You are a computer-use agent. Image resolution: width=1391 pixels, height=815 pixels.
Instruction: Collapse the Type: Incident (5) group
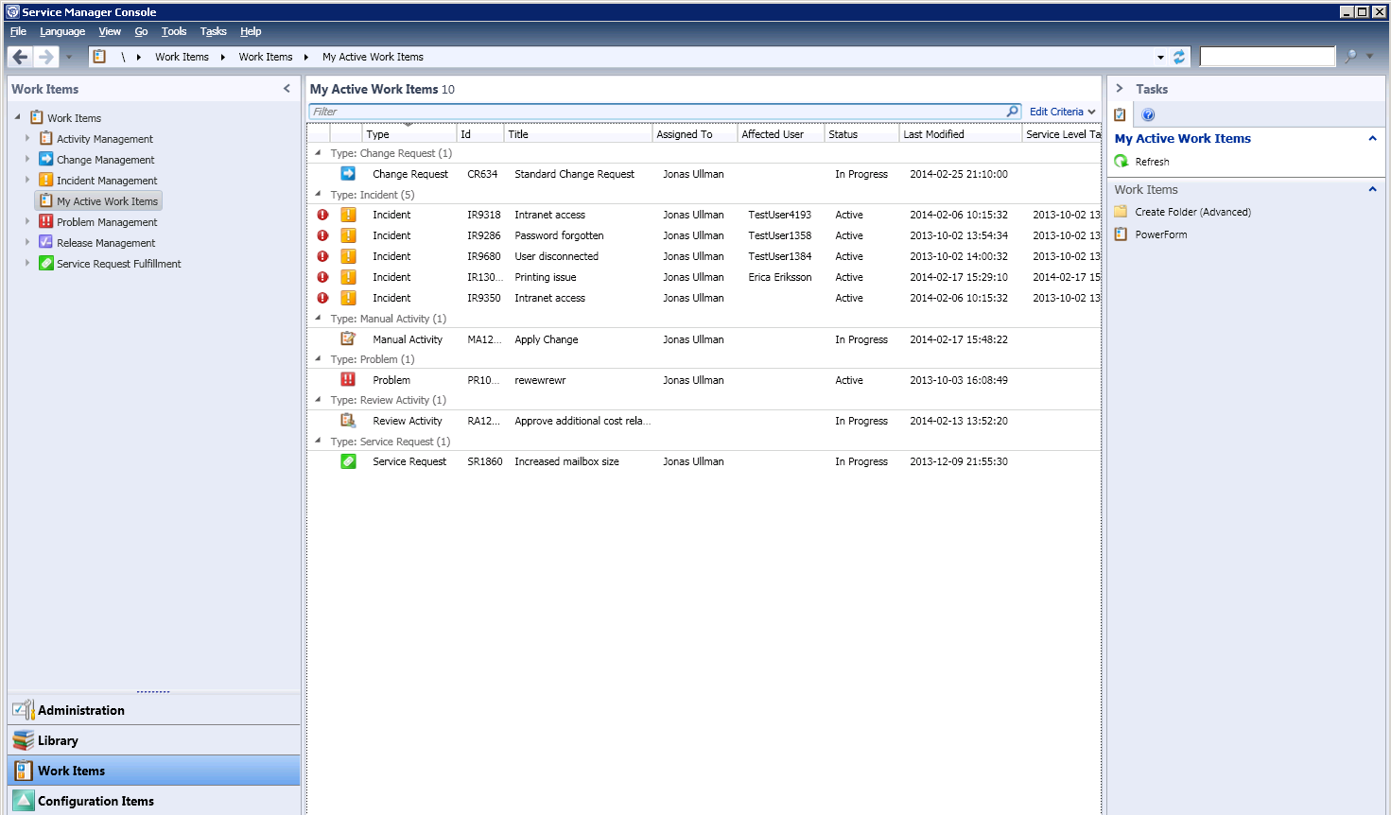(318, 194)
